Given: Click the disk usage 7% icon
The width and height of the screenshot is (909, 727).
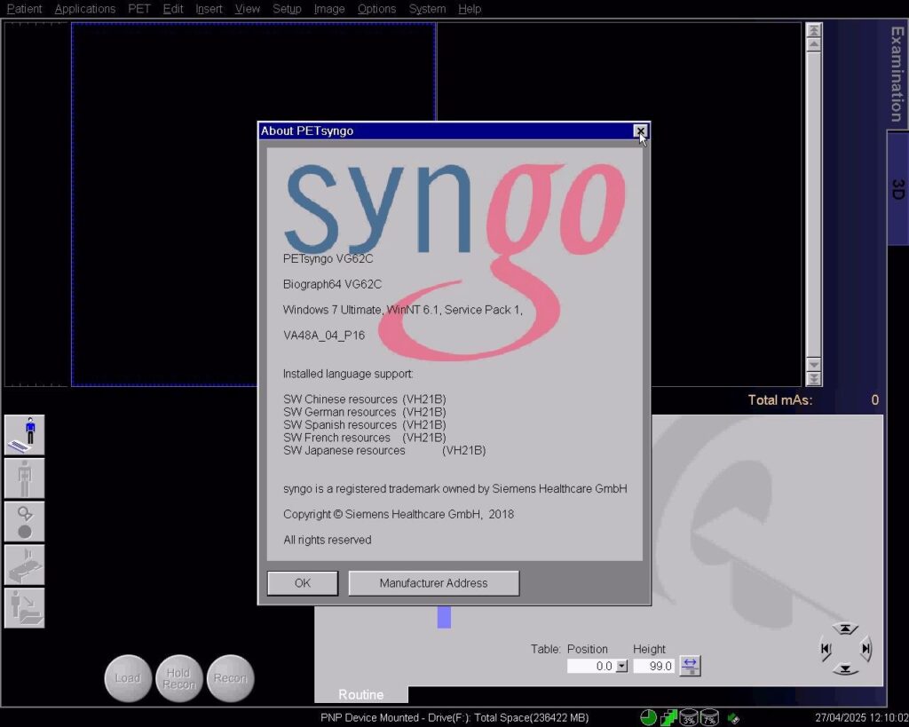Looking at the screenshot, I should pyautogui.click(x=709, y=718).
